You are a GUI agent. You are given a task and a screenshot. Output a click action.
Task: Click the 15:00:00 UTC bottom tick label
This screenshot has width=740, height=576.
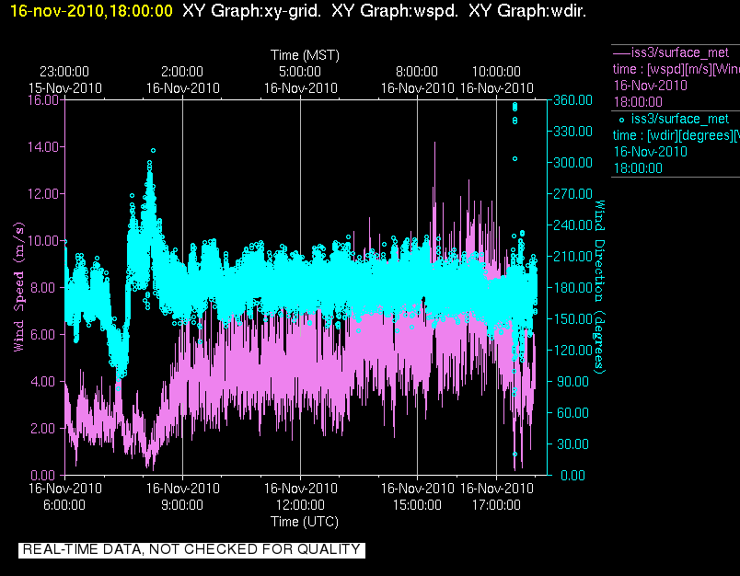click(417, 505)
